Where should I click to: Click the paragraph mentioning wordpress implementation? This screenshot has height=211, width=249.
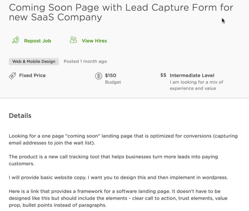pyautogui.click(x=118, y=177)
